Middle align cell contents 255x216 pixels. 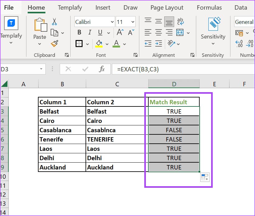158,21
